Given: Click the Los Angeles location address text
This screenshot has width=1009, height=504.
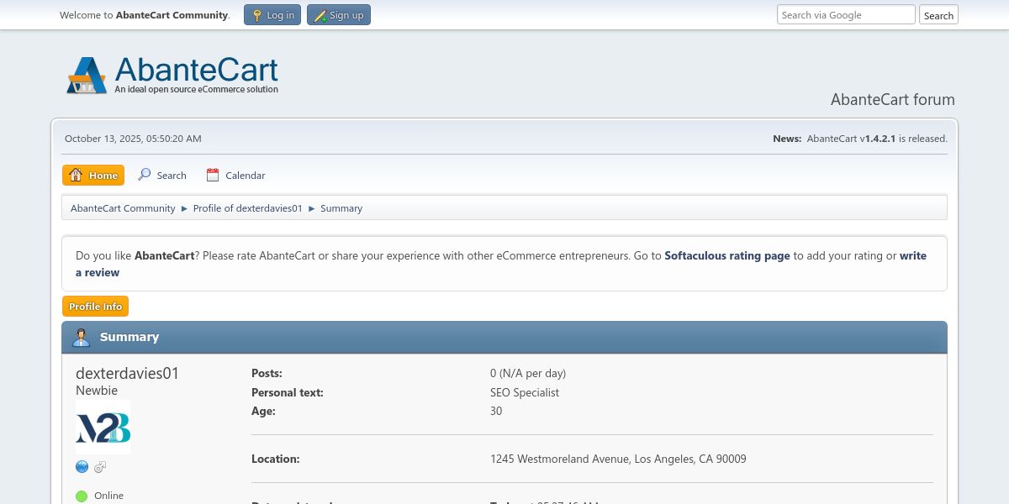Looking at the screenshot, I should coord(618,459).
